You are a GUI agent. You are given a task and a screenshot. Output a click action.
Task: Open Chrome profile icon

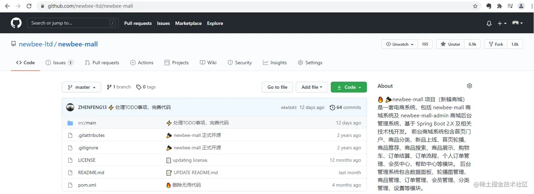[521, 6]
